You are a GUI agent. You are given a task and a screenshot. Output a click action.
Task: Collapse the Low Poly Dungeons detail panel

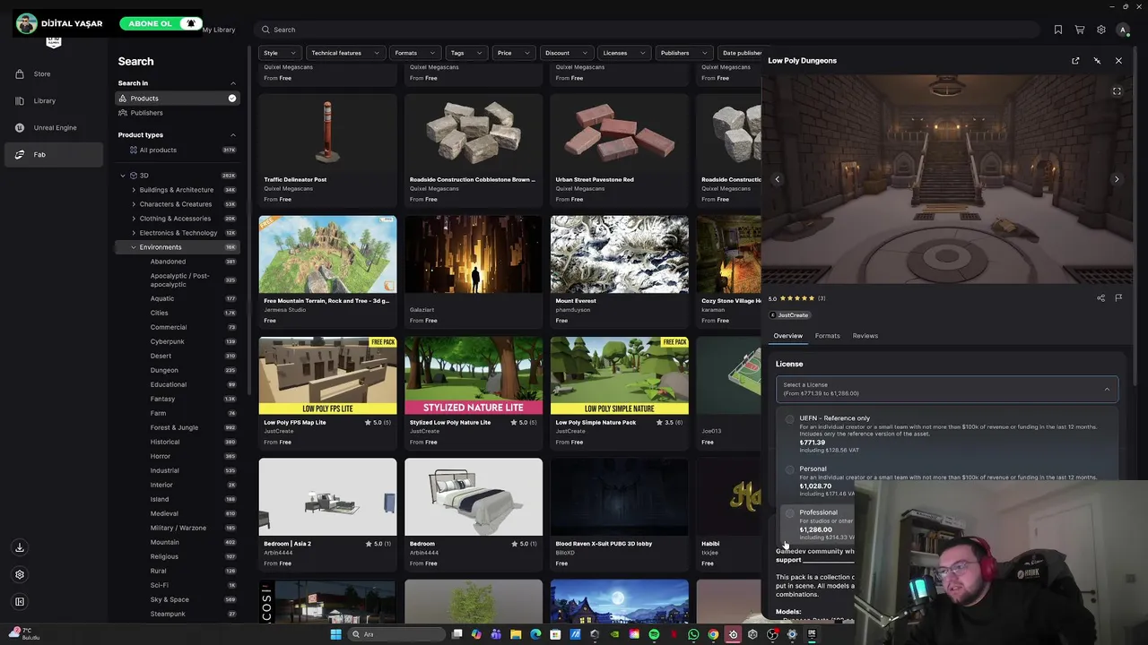pyautogui.click(x=1097, y=61)
